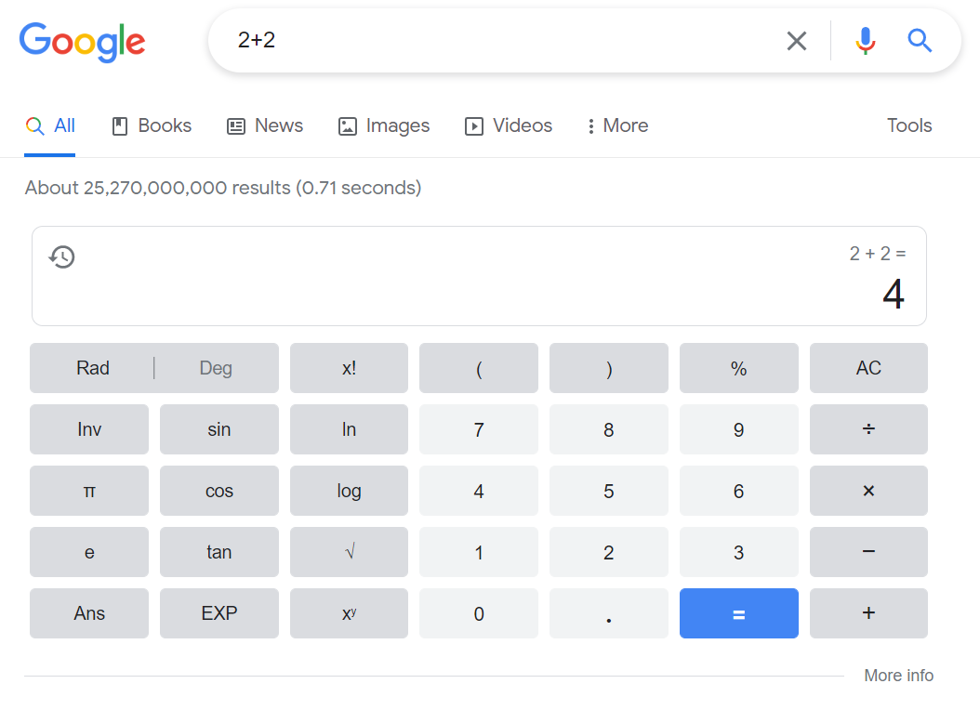Switch the calculator to Degrees mode
This screenshot has width=980, height=710.
[x=215, y=368]
